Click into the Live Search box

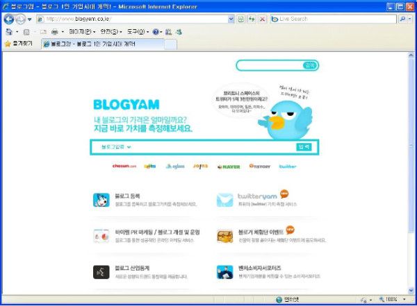(333, 19)
